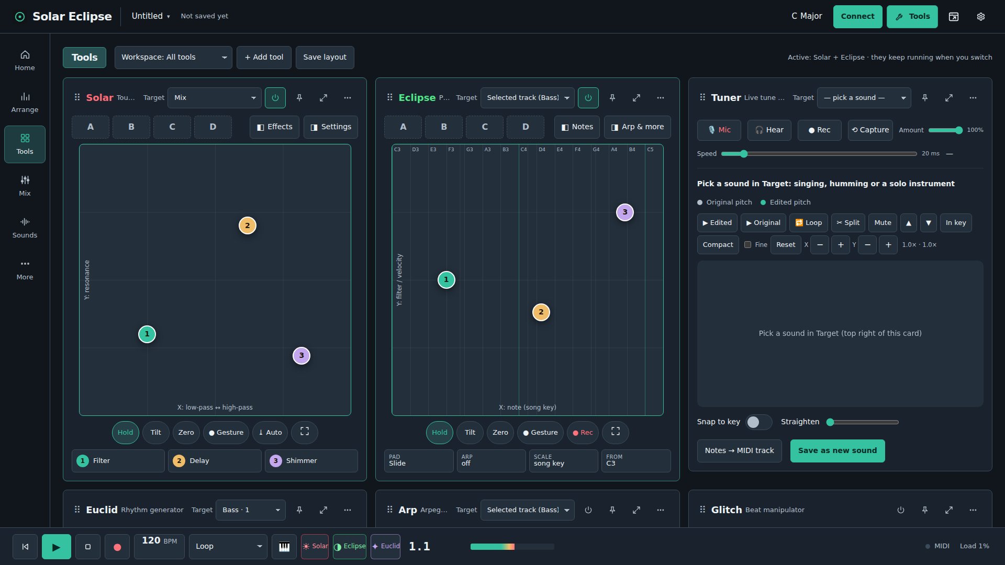Adjust the Straighten slider
Viewport: 1005px width, 565px height.
coord(863,422)
